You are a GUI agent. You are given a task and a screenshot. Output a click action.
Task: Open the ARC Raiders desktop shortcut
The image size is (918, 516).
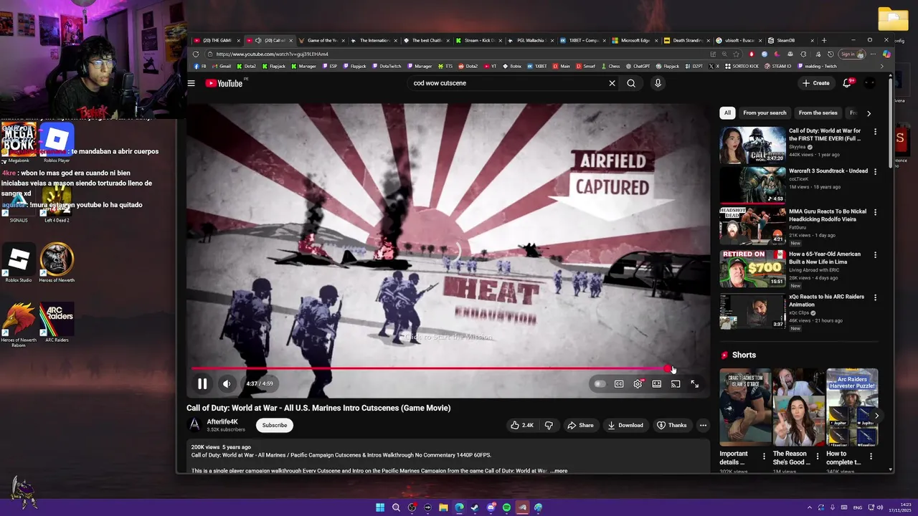57,322
